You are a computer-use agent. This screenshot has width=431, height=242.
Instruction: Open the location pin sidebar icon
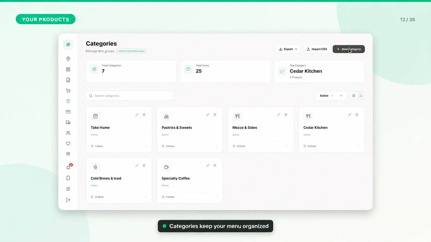click(x=68, y=59)
